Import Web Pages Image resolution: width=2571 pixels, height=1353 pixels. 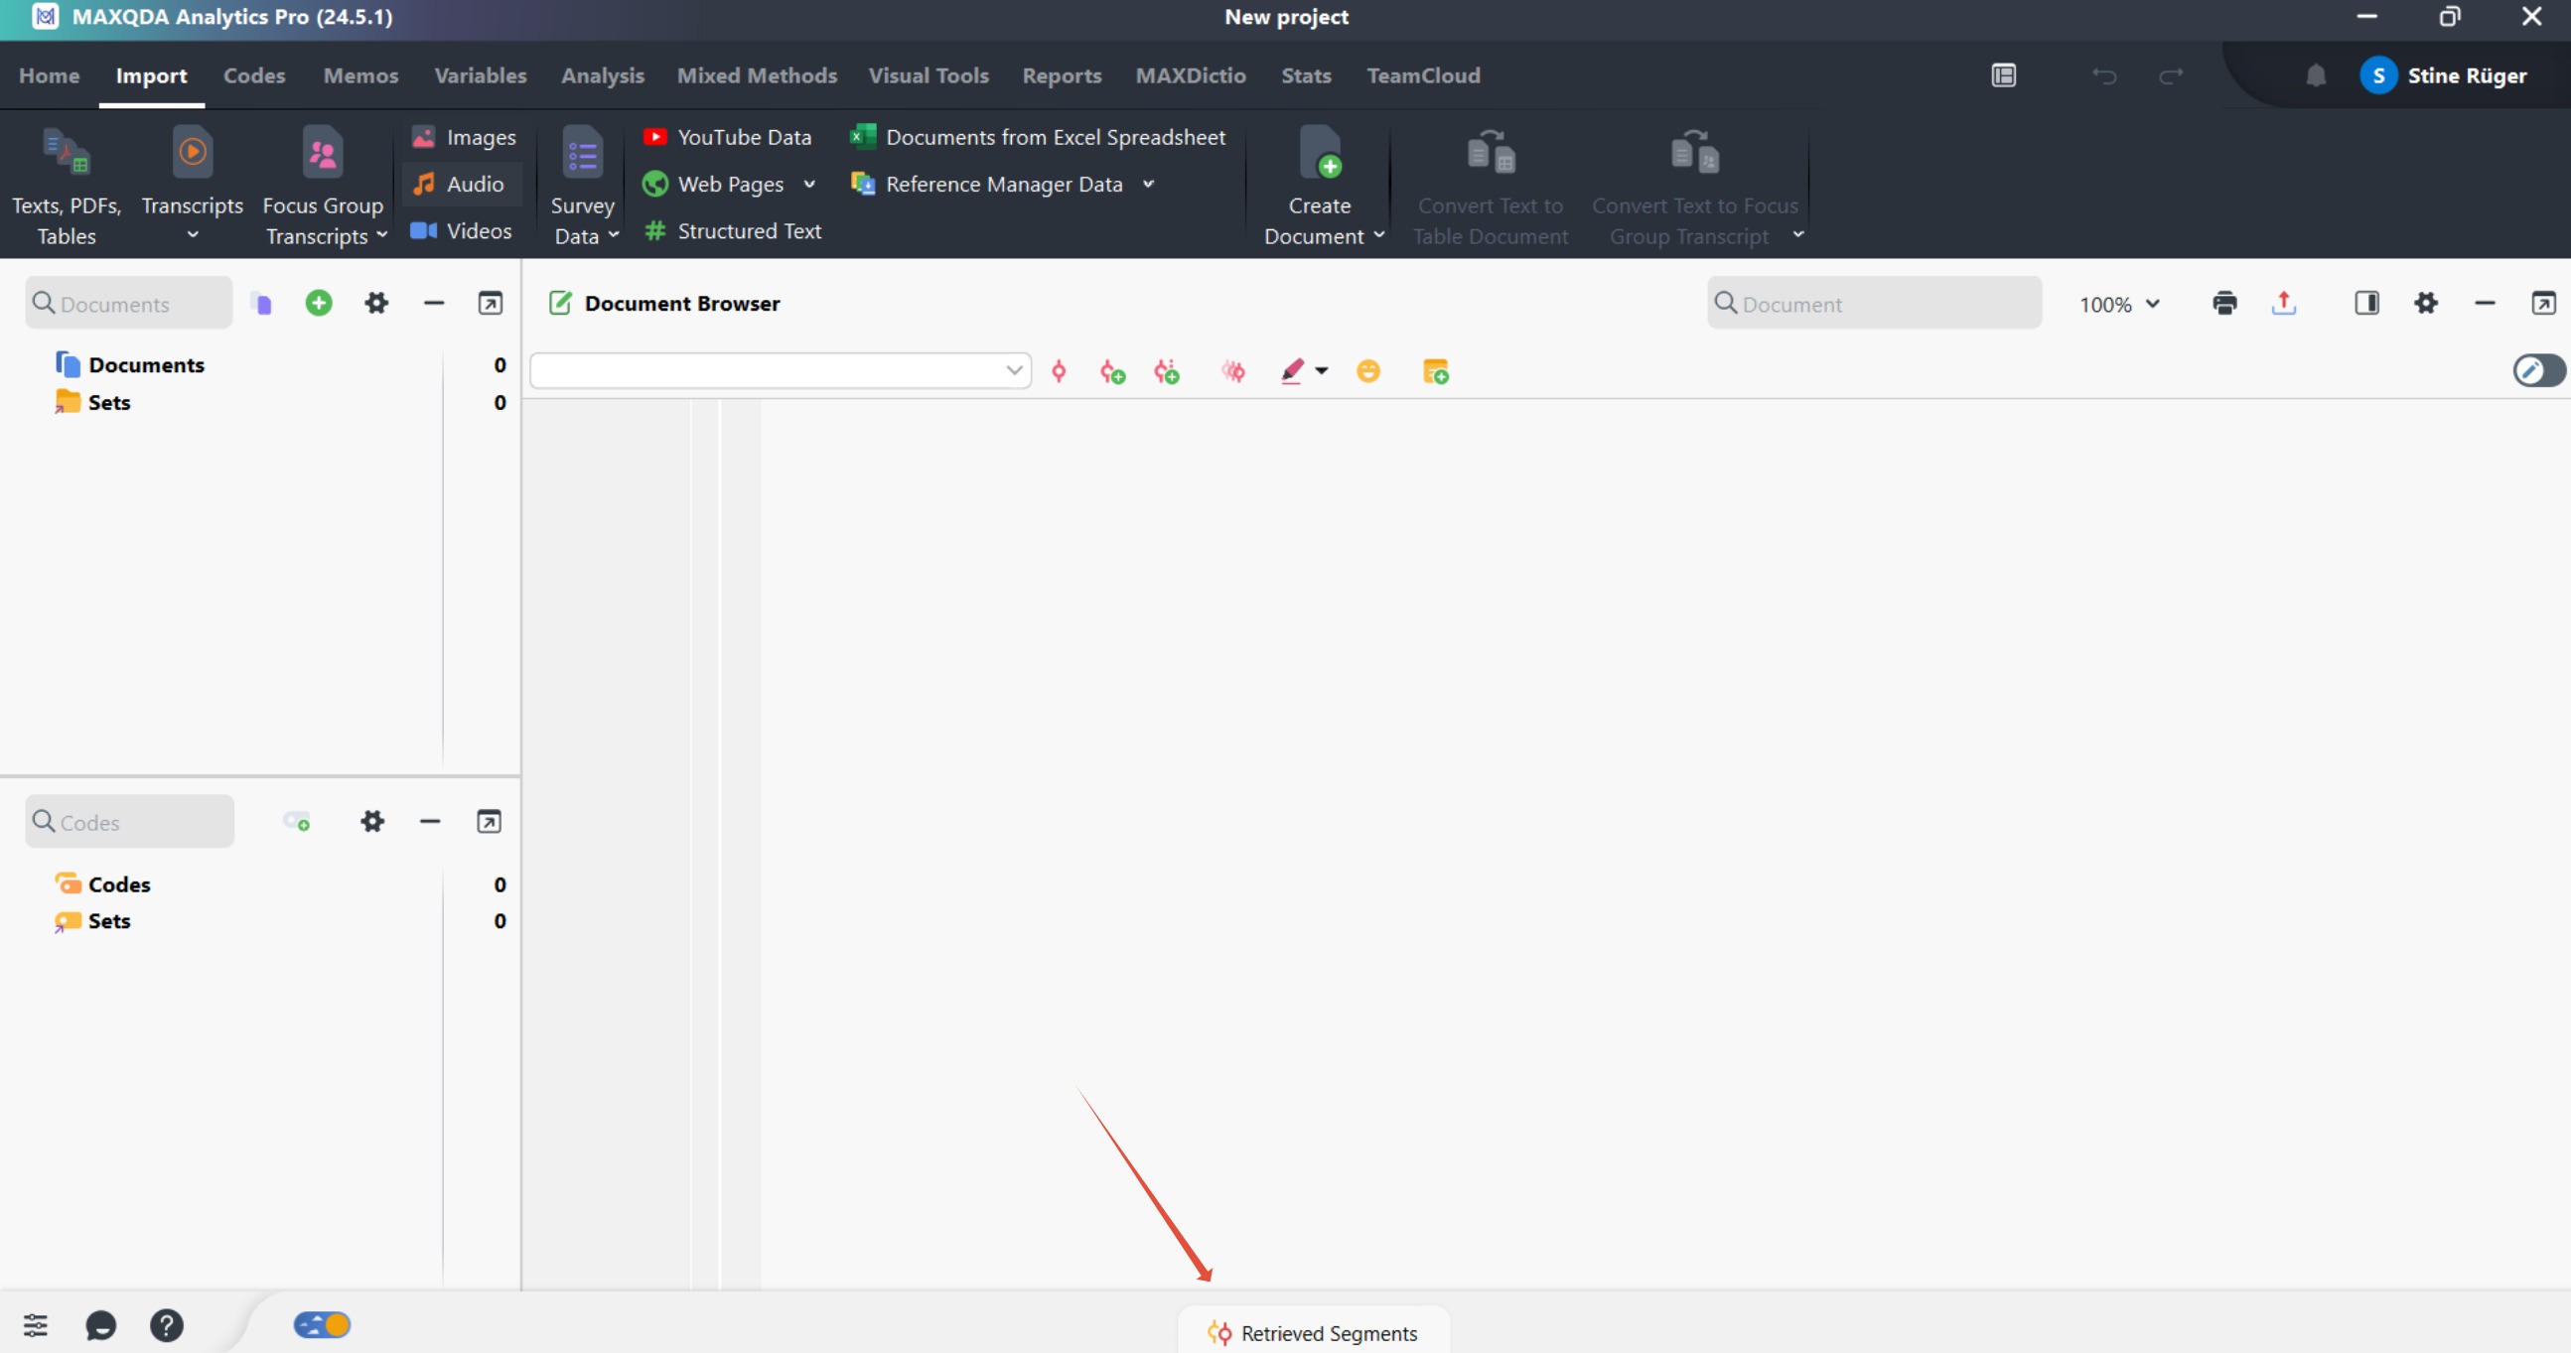[x=715, y=184]
